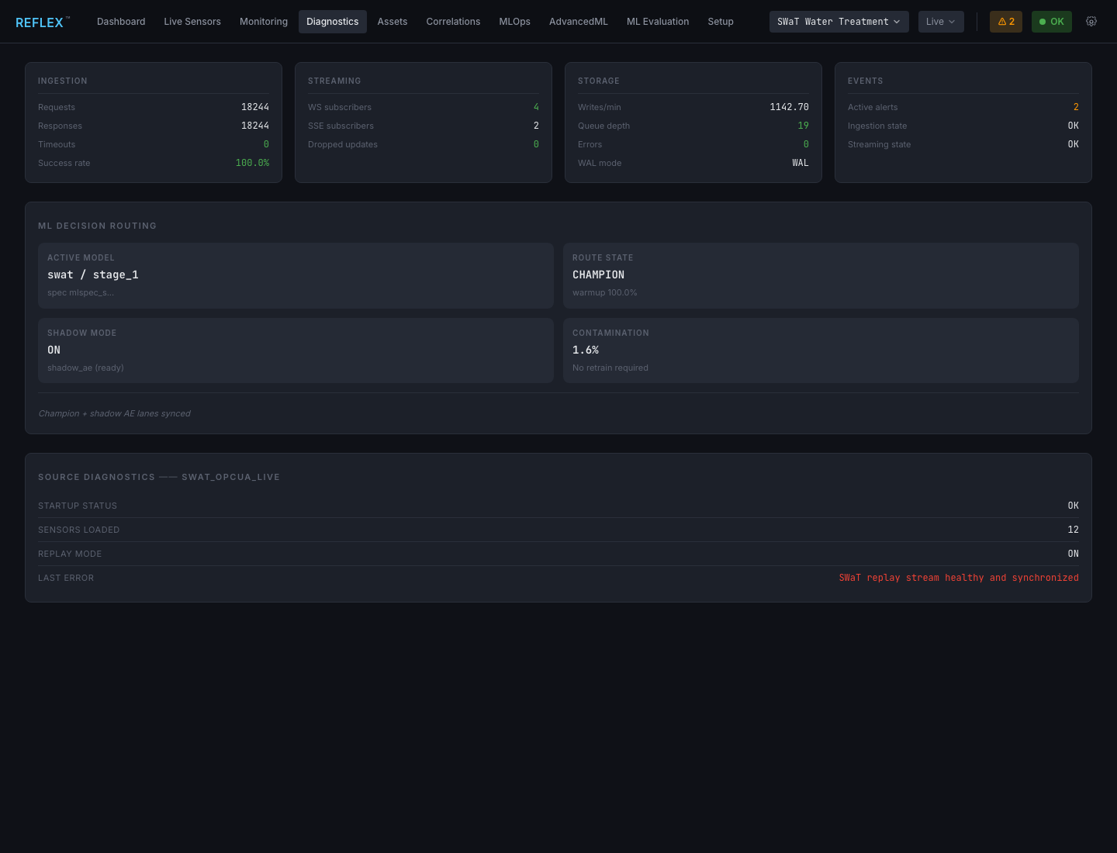Click the green OK status badge

[x=1052, y=22]
